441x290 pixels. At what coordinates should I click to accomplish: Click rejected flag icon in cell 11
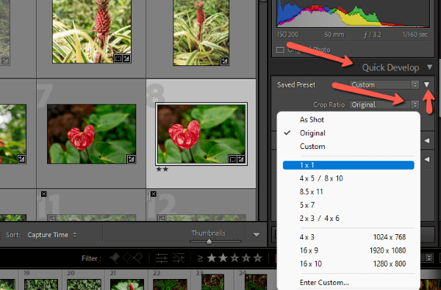click(x=43, y=194)
